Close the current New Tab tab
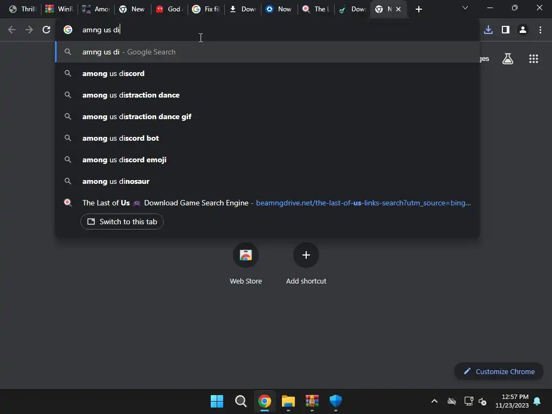 pos(398,10)
